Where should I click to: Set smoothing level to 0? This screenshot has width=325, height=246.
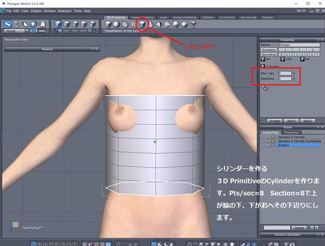point(281,55)
